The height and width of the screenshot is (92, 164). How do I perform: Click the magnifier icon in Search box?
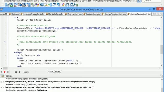click(143, 1)
